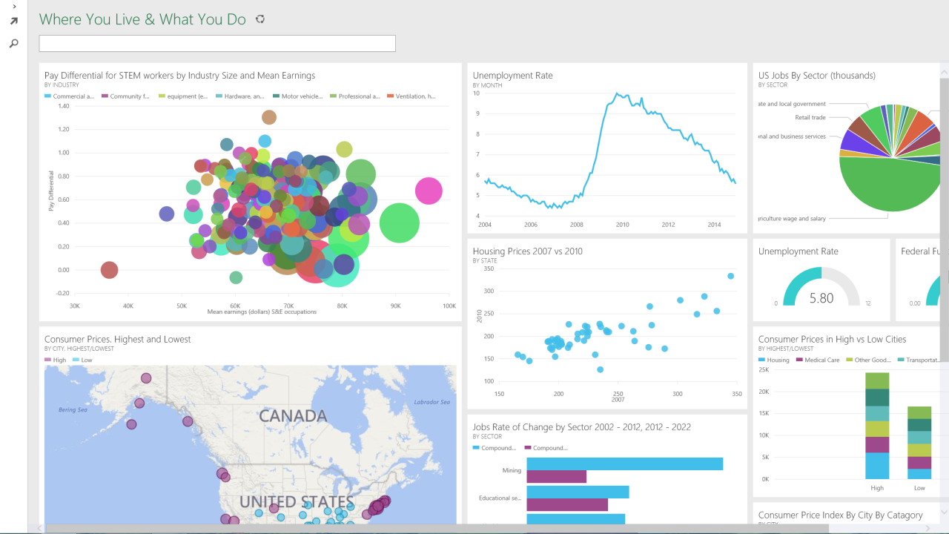Screen dimensions: 949x534
Task: Expand the left navigation pane chevron
Action: 14,6
